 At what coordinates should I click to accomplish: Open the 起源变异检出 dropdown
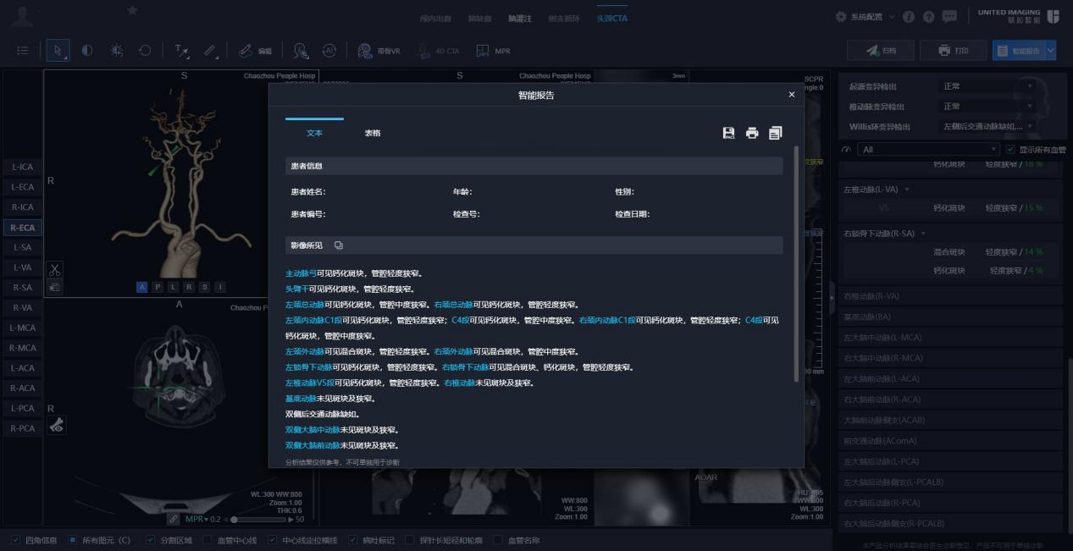click(x=987, y=86)
